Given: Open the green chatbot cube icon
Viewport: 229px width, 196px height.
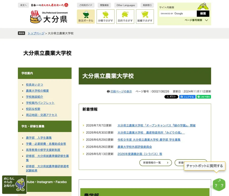Looking at the screenshot, I should [x=219, y=185].
